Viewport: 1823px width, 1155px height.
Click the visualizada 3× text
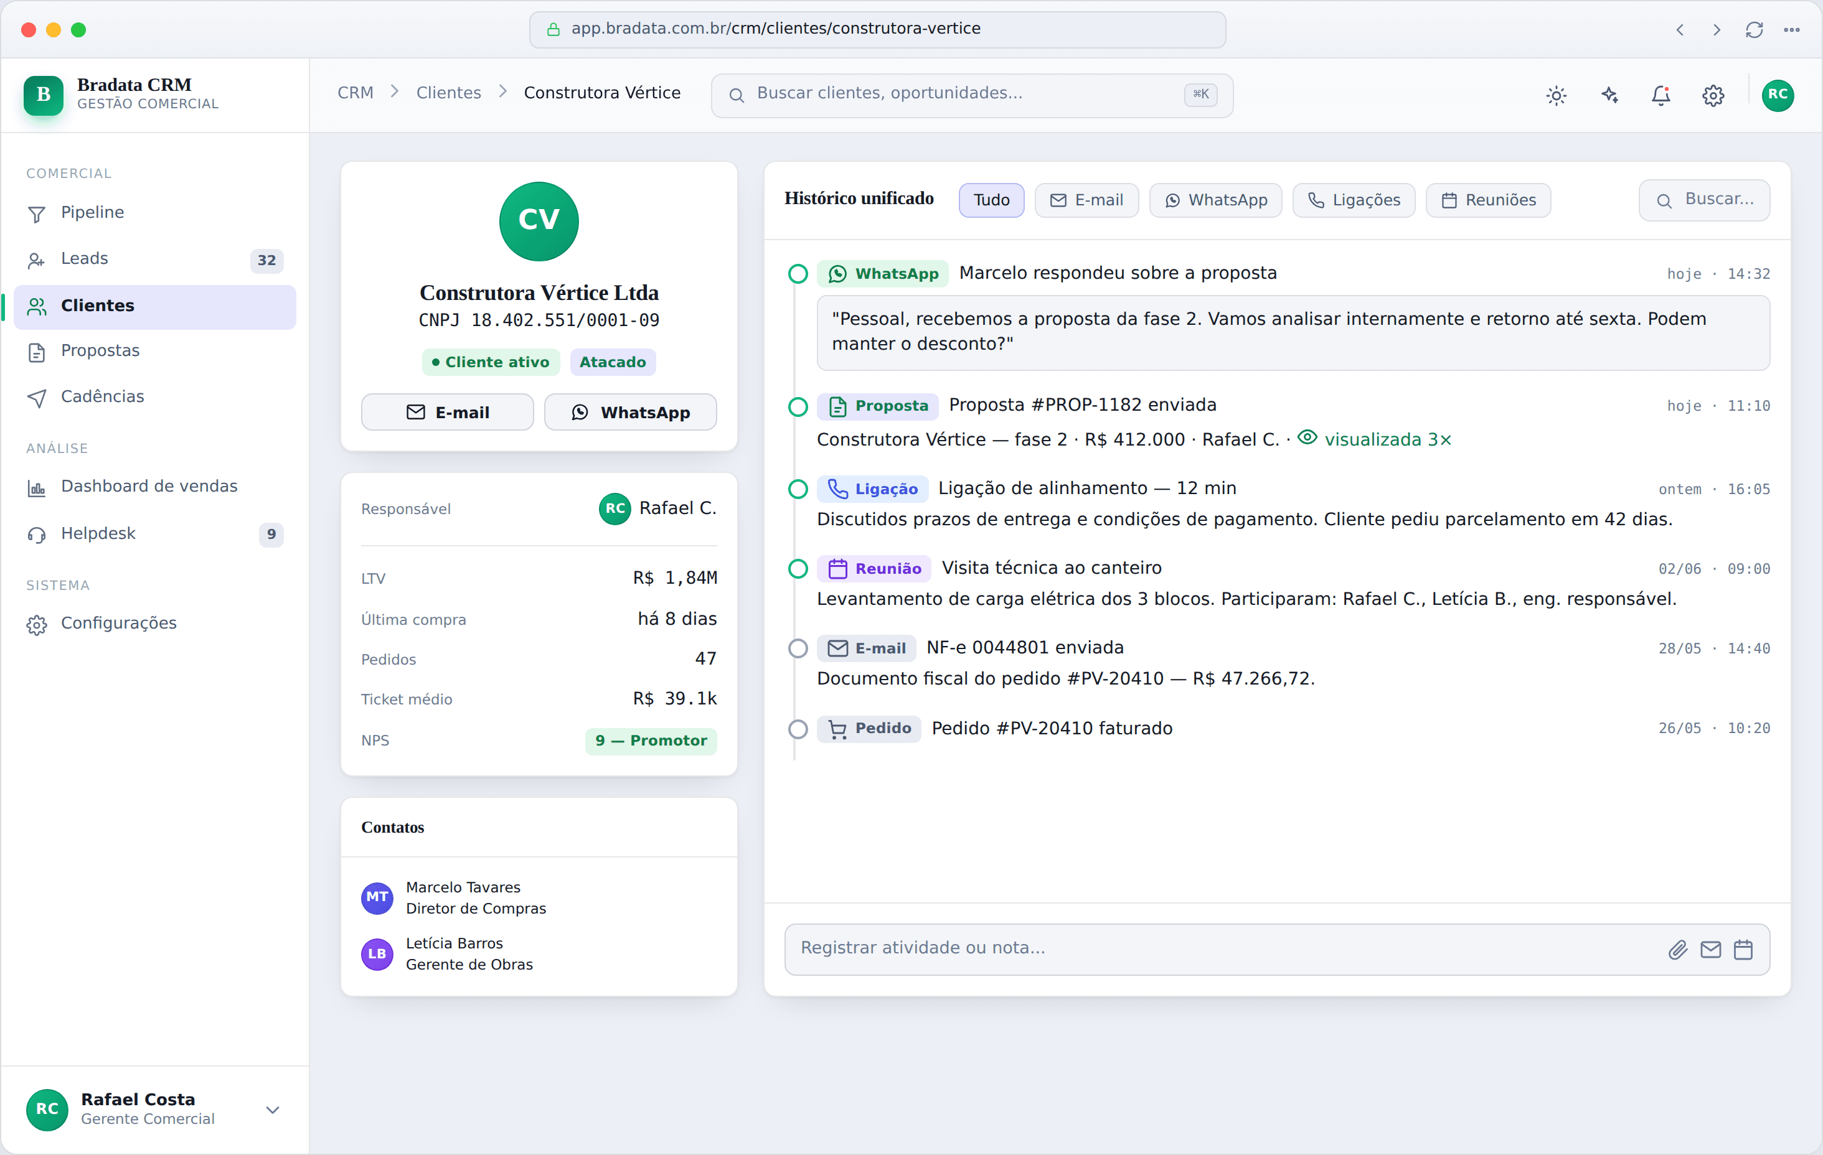(x=1387, y=440)
